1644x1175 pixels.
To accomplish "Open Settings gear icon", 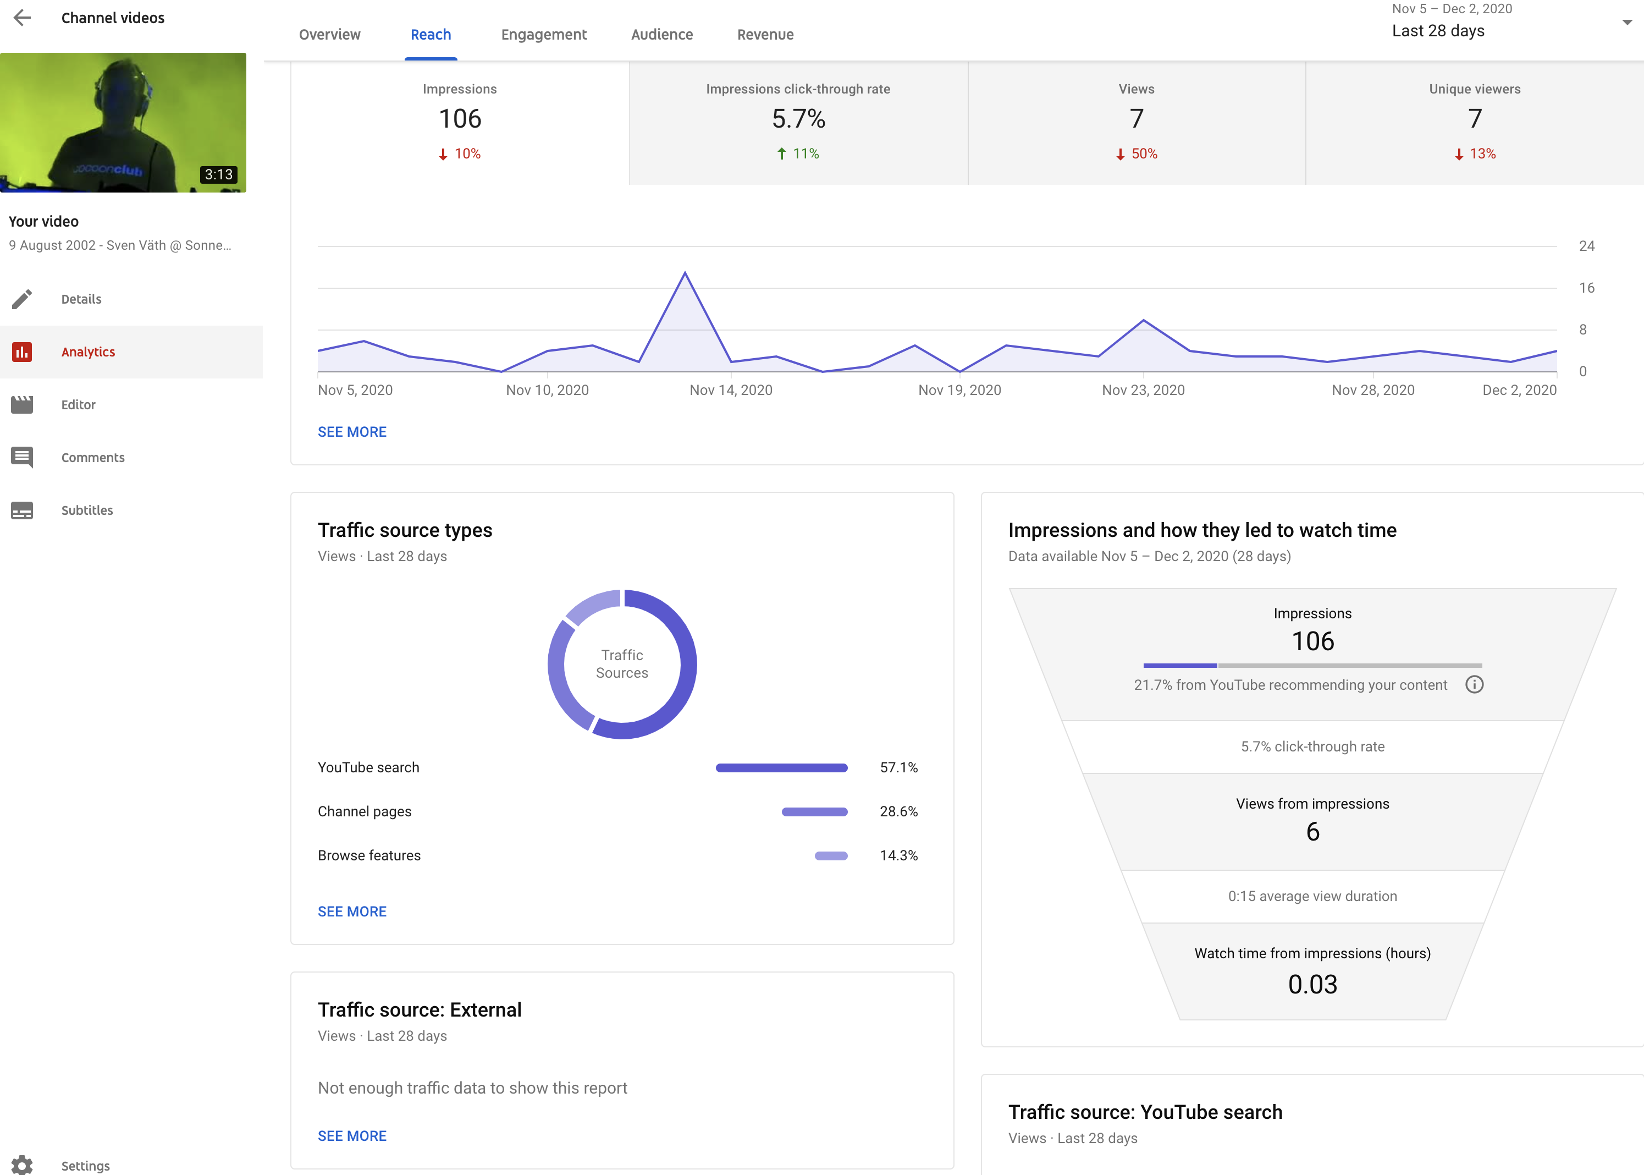I will 23,1165.
